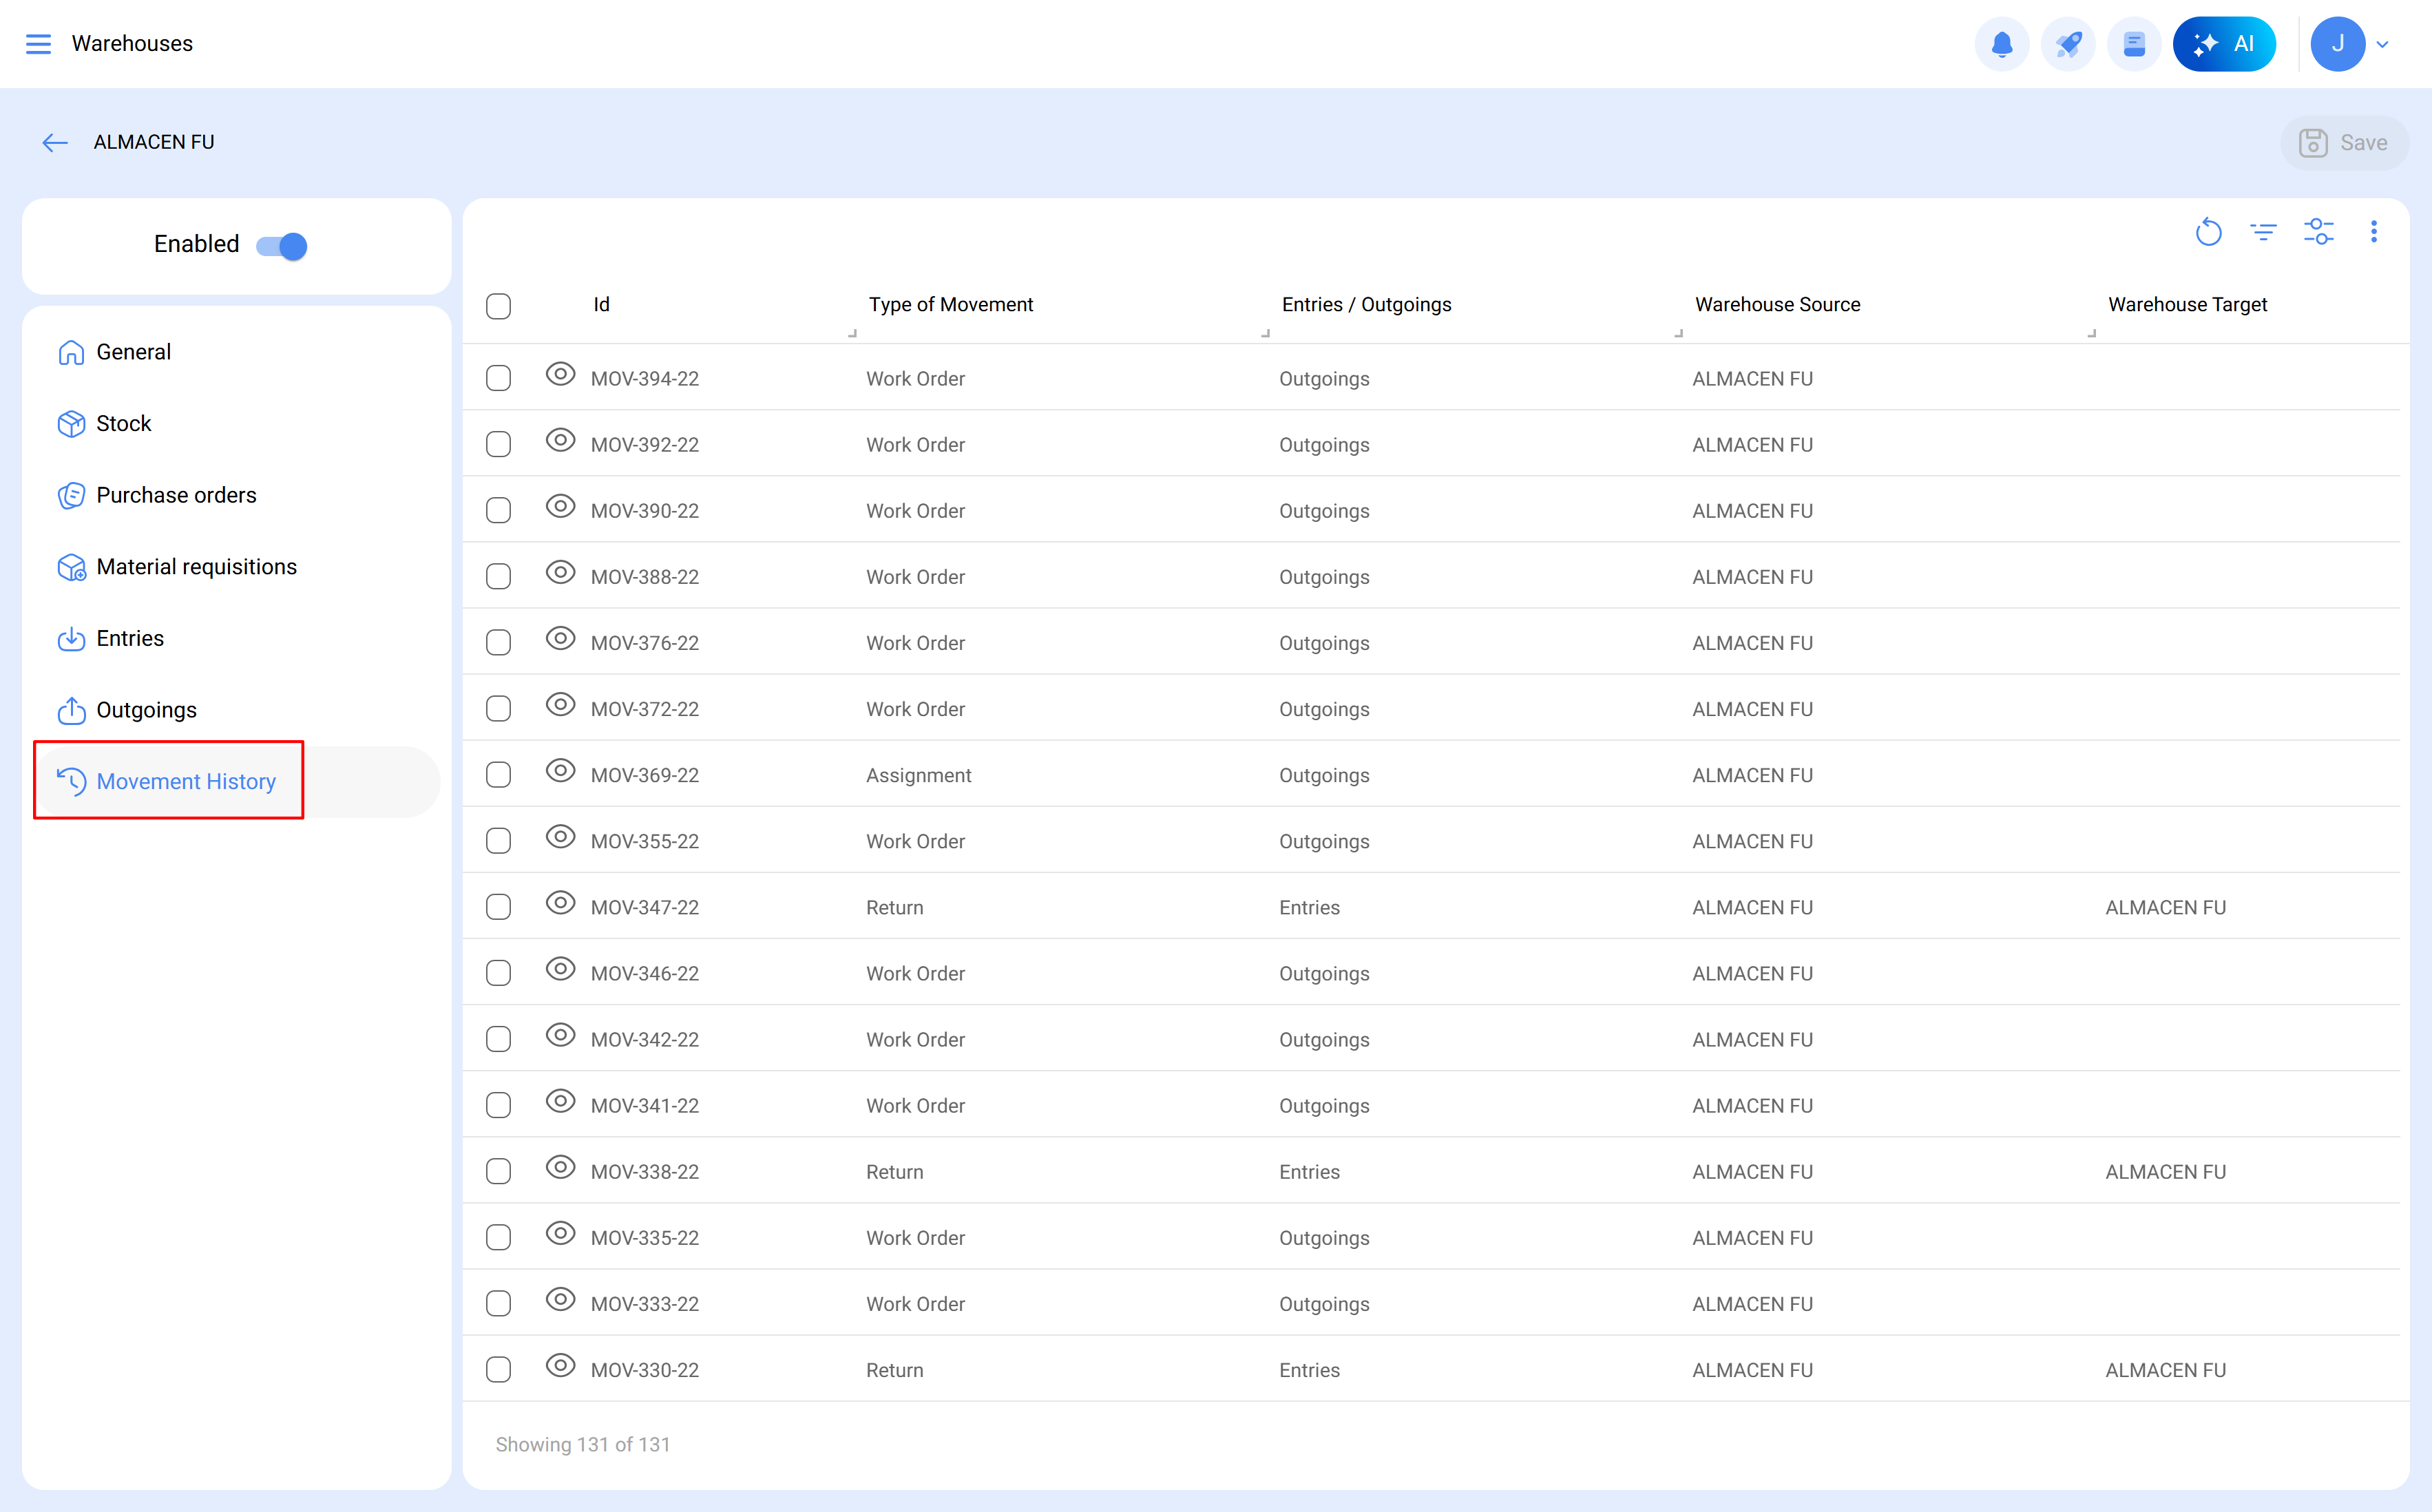Open the three-dot more options menu
Screen dimensions: 2432x1512
[x=2373, y=232]
